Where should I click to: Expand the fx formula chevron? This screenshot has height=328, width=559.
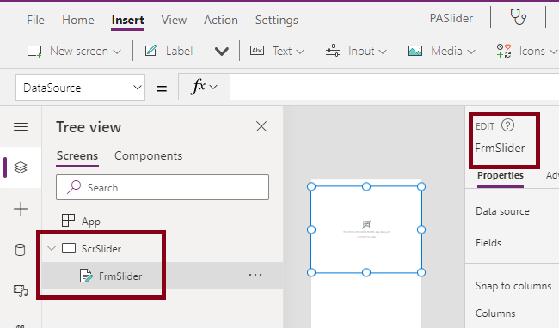(x=213, y=88)
